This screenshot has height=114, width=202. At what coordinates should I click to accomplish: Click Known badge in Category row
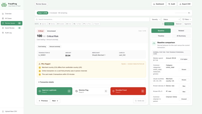184,69
